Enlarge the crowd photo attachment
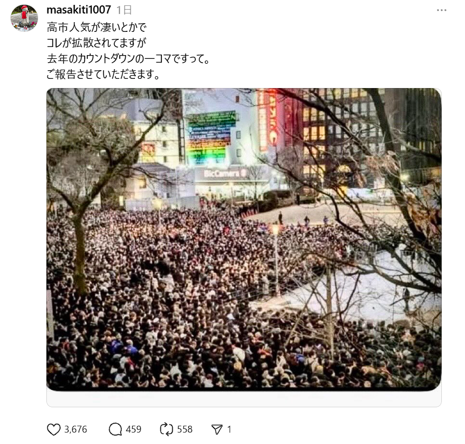 pos(244,239)
